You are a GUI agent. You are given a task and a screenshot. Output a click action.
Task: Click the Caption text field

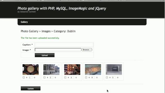tap(64, 45)
